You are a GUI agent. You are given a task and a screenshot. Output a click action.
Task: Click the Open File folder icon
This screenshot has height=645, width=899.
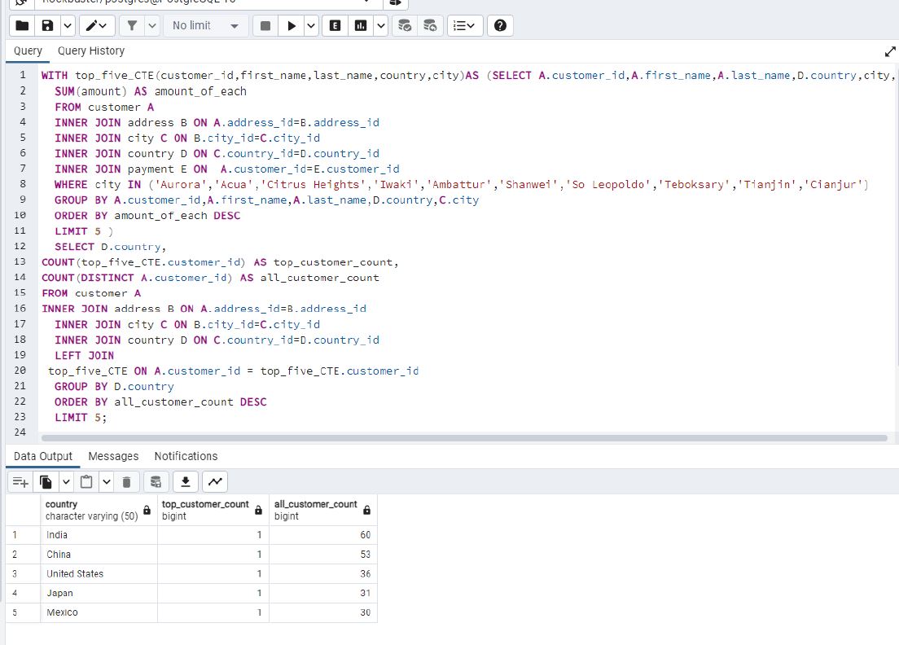tap(22, 26)
